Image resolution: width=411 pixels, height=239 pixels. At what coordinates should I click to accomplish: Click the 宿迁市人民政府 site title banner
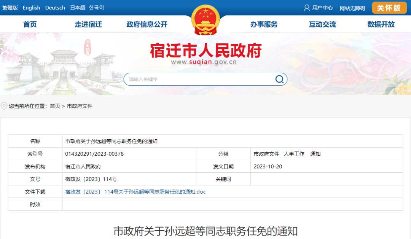[x=206, y=50]
